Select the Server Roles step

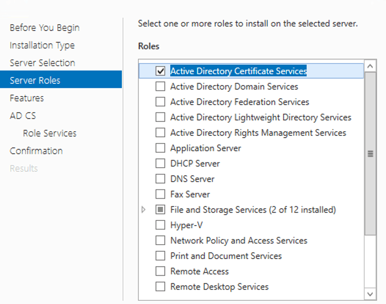click(61, 79)
